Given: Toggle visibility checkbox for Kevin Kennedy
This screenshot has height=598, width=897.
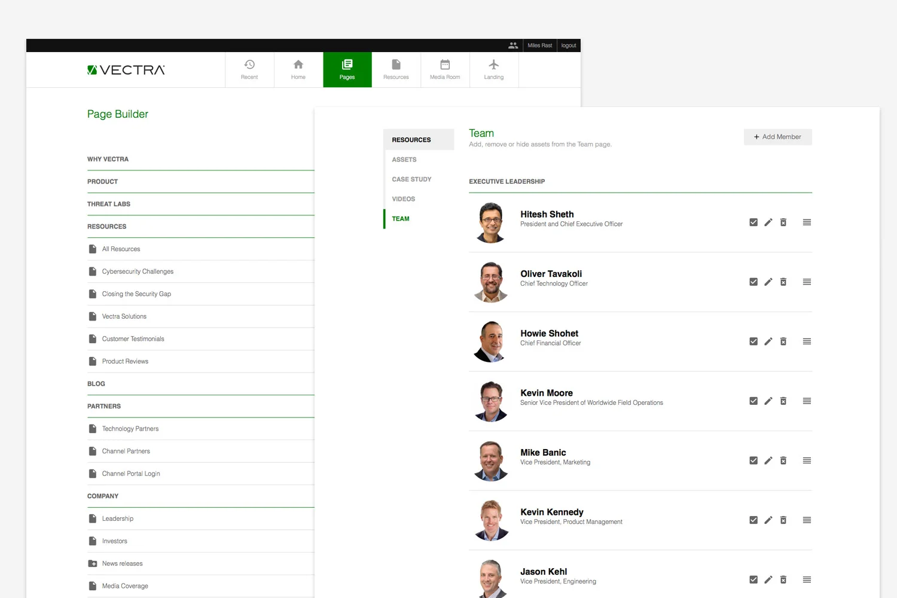Looking at the screenshot, I should click(x=753, y=520).
